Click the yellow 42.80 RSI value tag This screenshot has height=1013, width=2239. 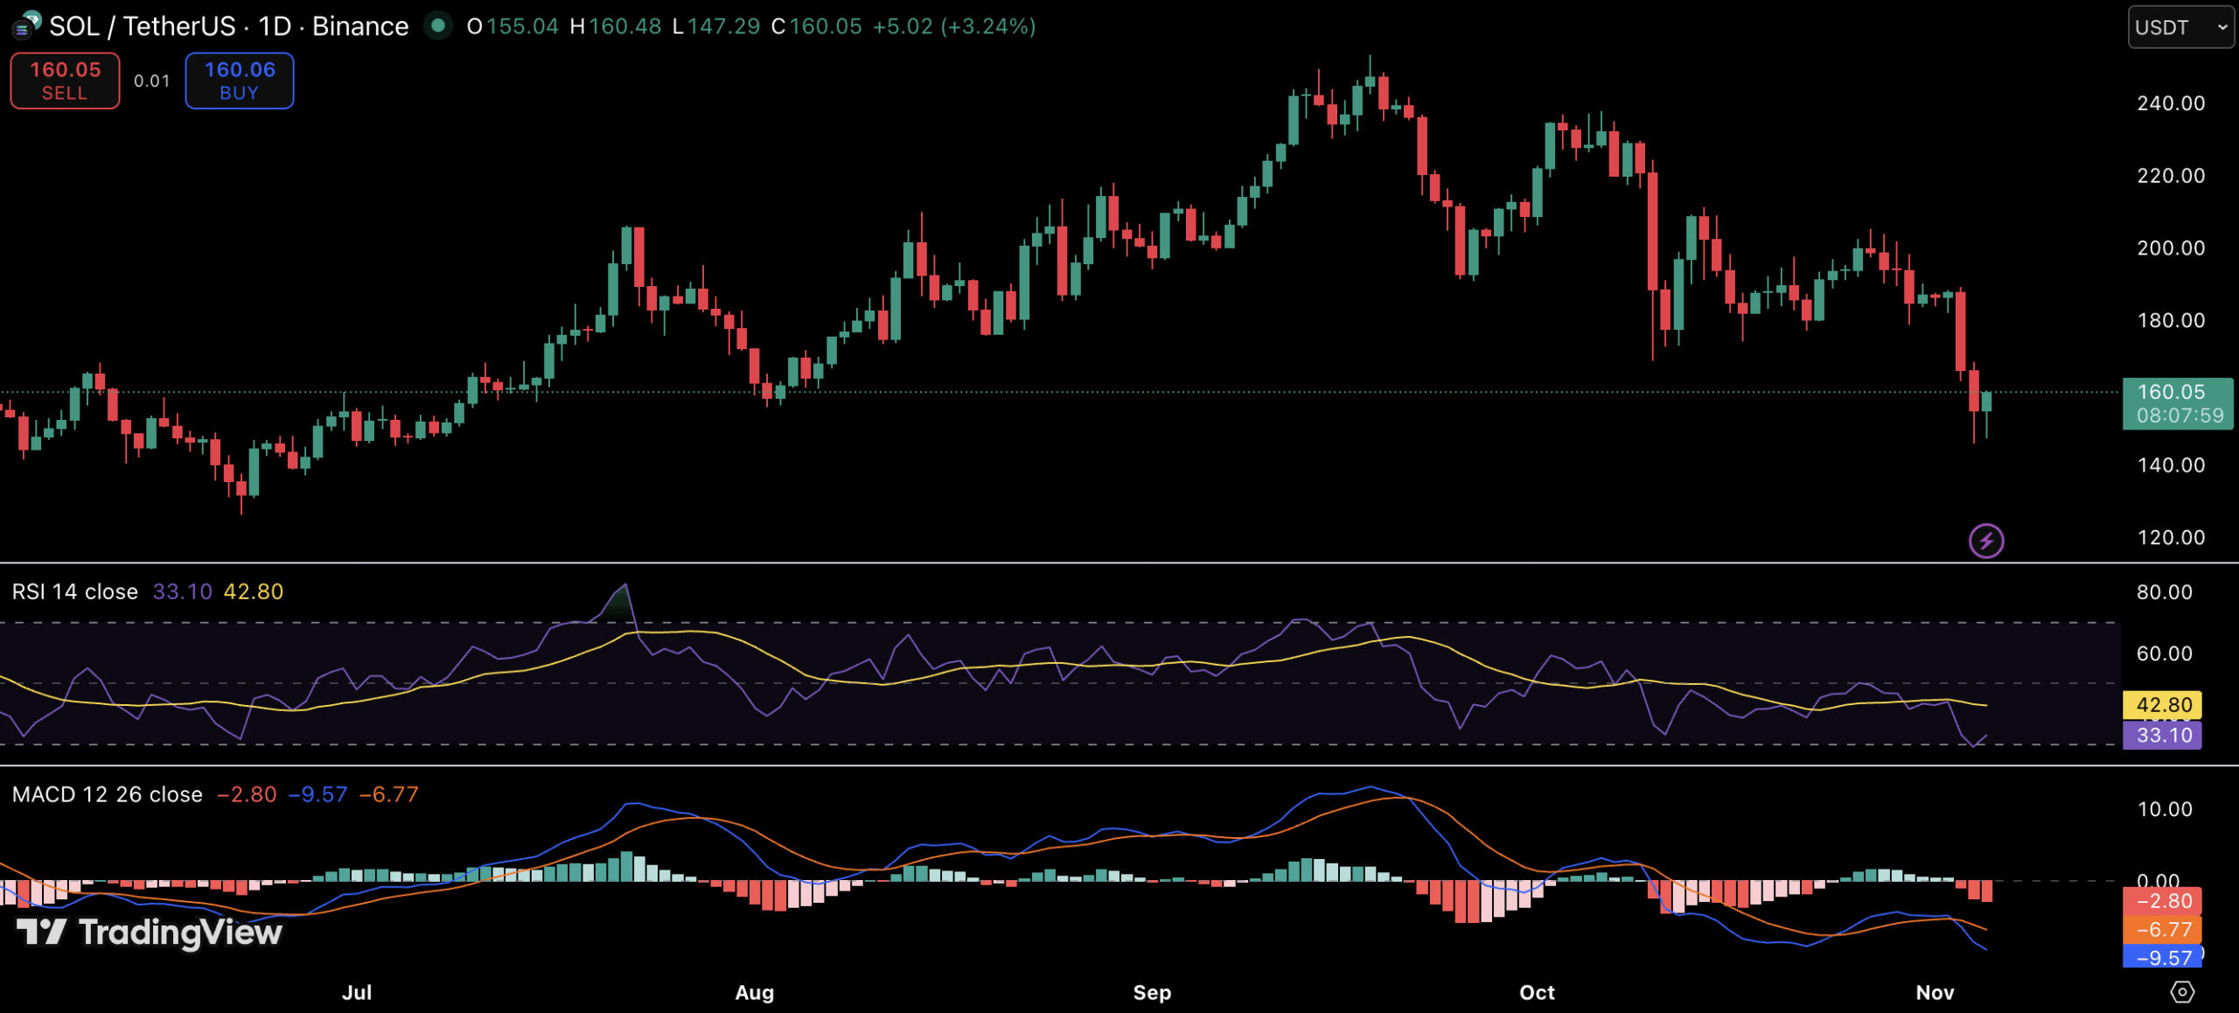coord(2163,705)
